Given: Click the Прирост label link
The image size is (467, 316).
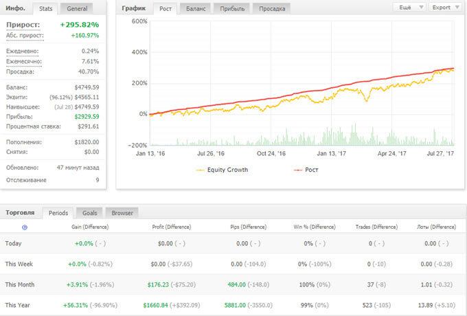Looking at the screenshot, I should click(x=23, y=25).
